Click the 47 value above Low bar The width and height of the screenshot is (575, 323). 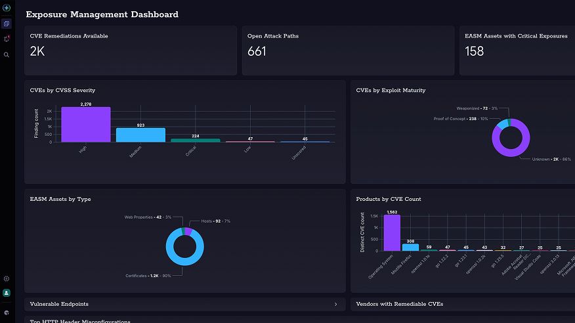[x=250, y=139]
